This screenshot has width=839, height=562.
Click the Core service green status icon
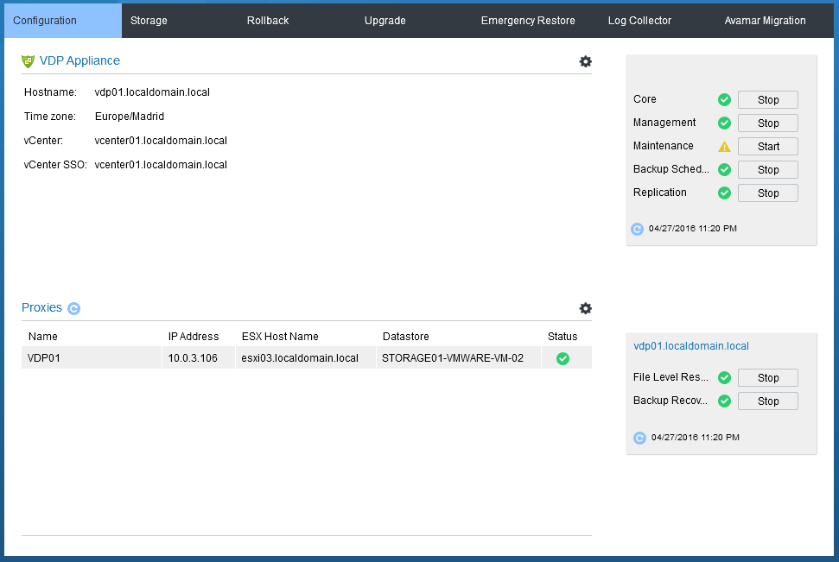pyautogui.click(x=724, y=99)
